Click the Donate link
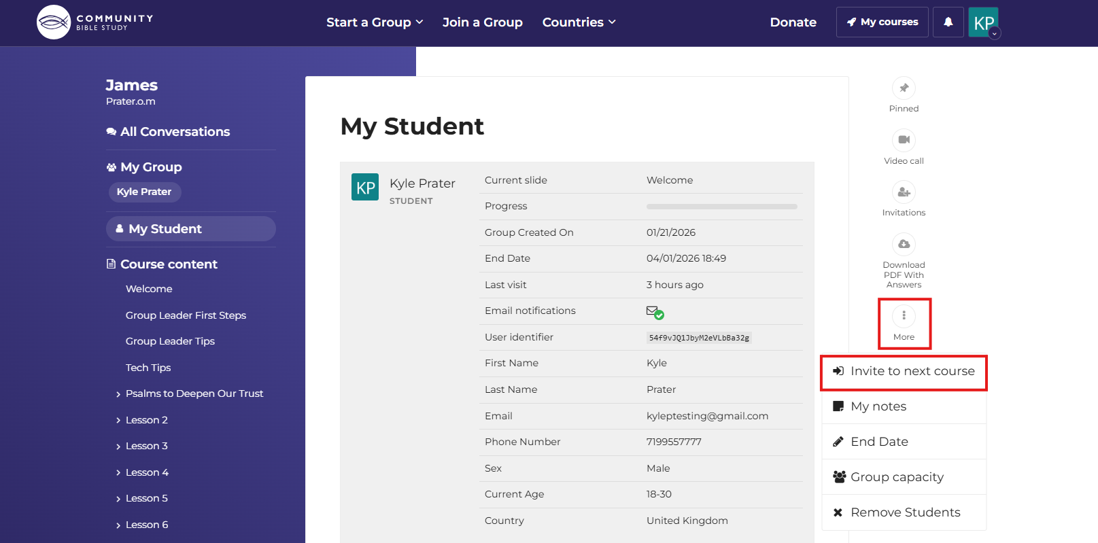The height and width of the screenshot is (543, 1098). click(793, 22)
